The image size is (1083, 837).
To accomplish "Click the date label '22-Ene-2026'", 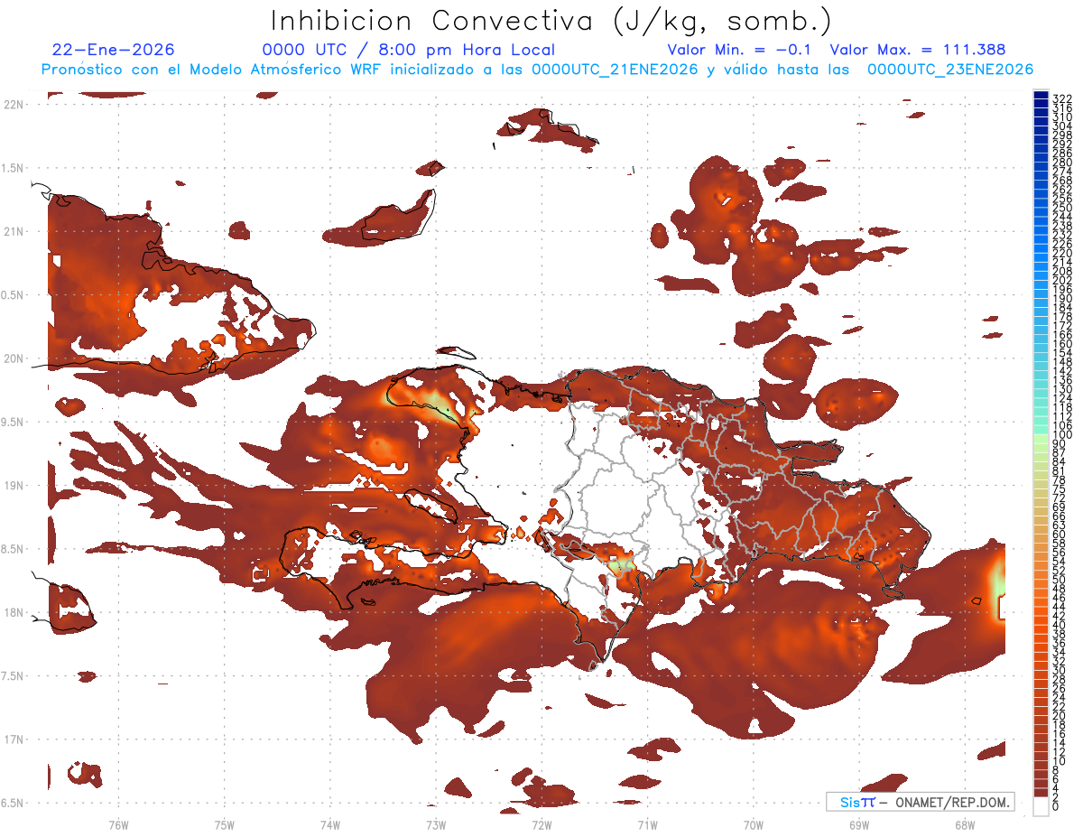I will click(x=114, y=50).
